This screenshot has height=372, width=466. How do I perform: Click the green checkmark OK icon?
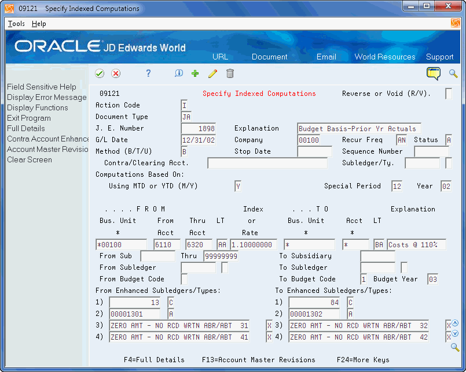pyautogui.click(x=100, y=73)
